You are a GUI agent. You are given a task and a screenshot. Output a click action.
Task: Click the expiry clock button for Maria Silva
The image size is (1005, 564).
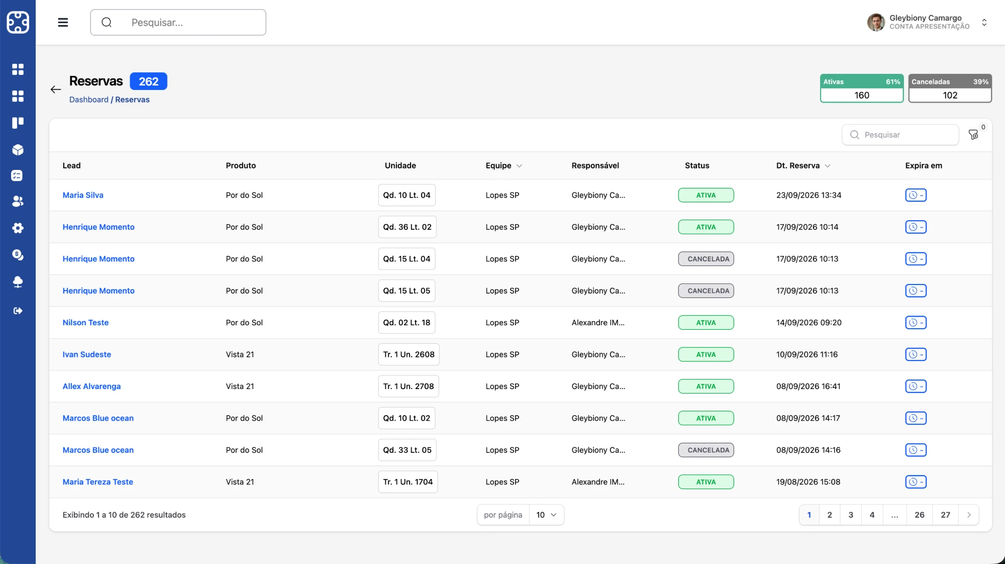916,195
